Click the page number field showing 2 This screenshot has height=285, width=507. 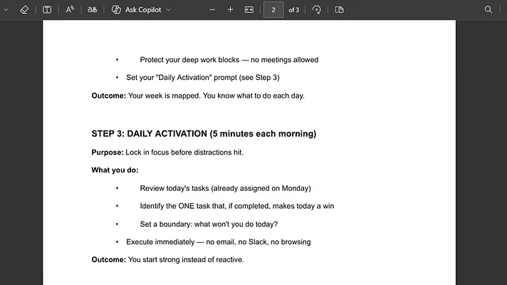(273, 10)
